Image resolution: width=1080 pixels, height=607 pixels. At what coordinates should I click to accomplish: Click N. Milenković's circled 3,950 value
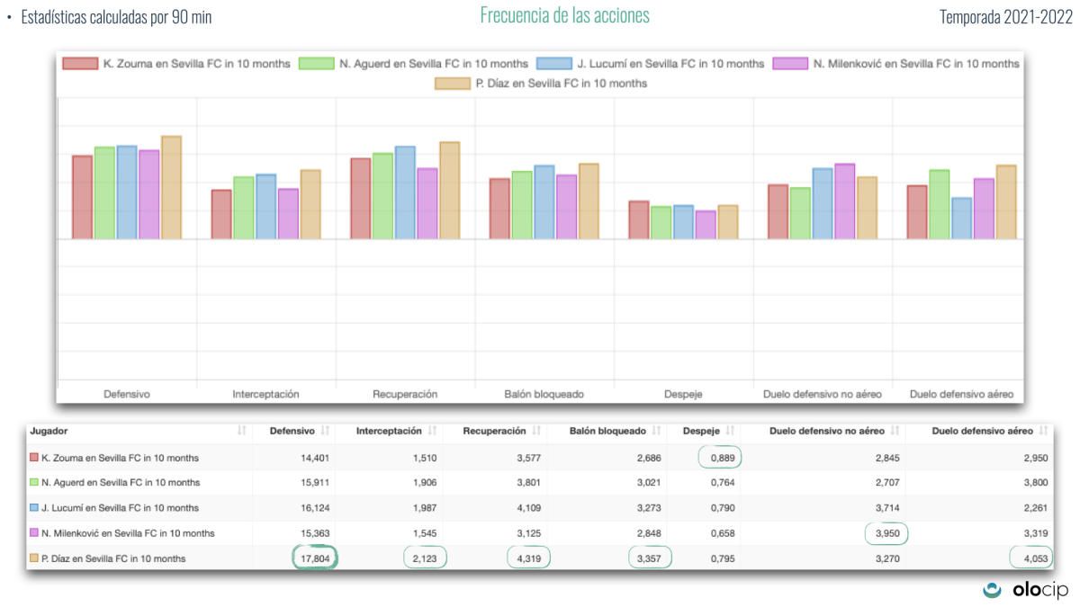pos(885,533)
